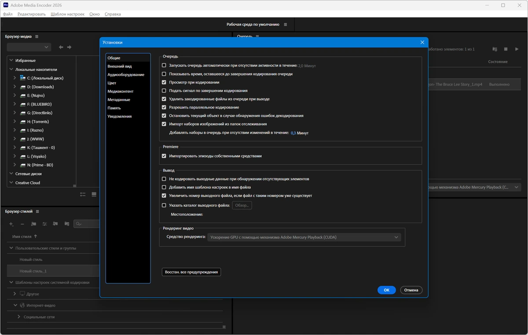
Task: Click the output folder icon in queue panel
Action: tap(495, 49)
